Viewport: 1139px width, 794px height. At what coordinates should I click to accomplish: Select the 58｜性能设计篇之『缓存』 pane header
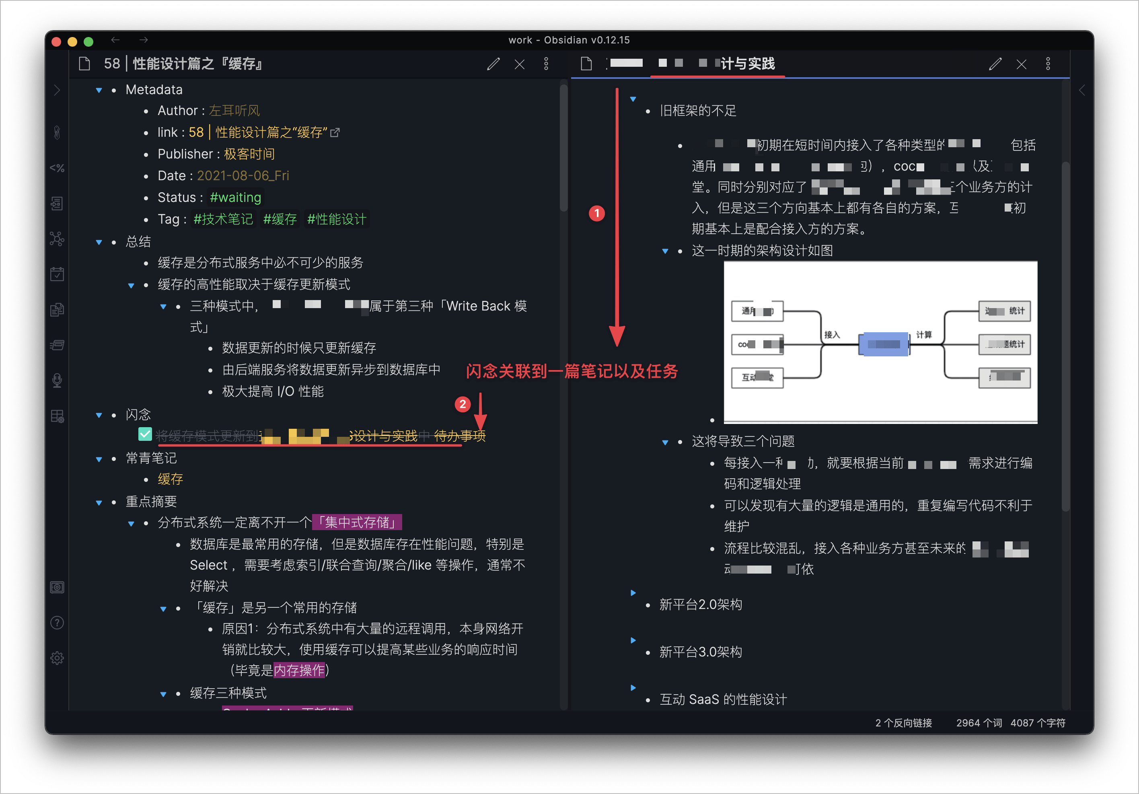coord(183,64)
